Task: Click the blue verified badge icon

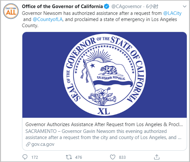Action: click(x=107, y=6)
